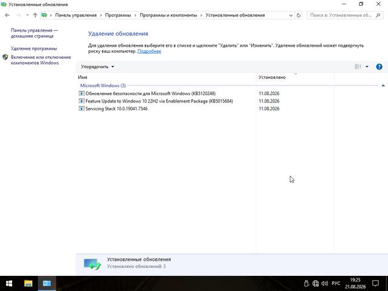Open the recent locations chevron
The width and height of the screenshot is (388, 291).
[27, 15]
